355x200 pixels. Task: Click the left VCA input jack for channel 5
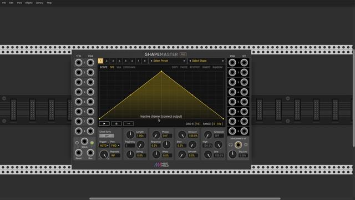90,102
